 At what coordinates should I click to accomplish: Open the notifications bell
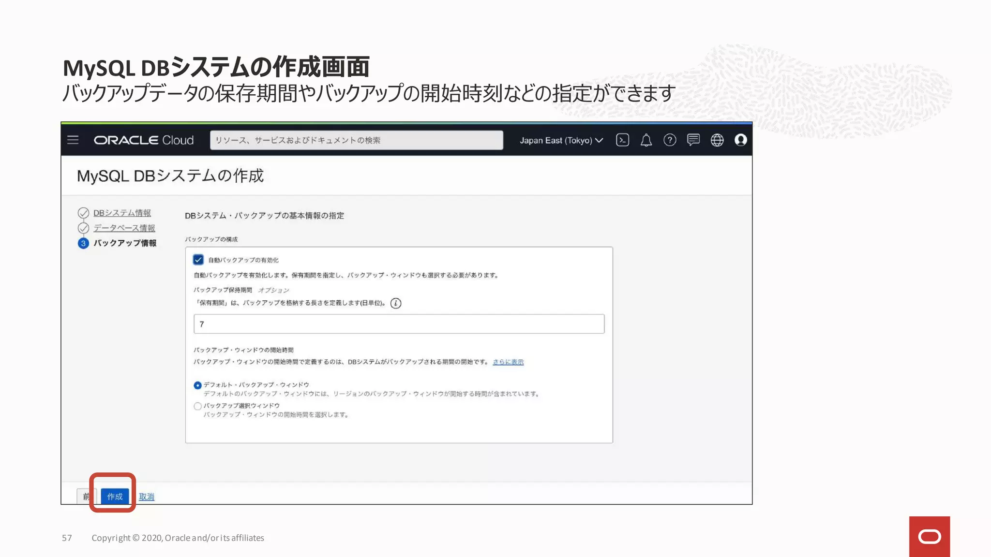(646, 140)
